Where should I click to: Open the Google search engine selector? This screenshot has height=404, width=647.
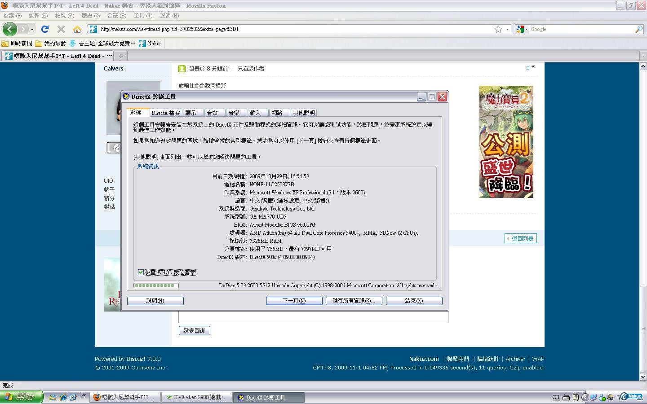click(x=522, y=29)
